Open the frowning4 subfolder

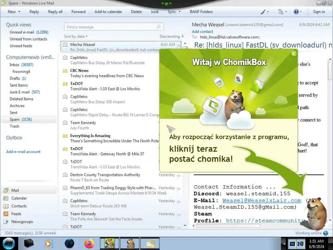click(21, 71)
